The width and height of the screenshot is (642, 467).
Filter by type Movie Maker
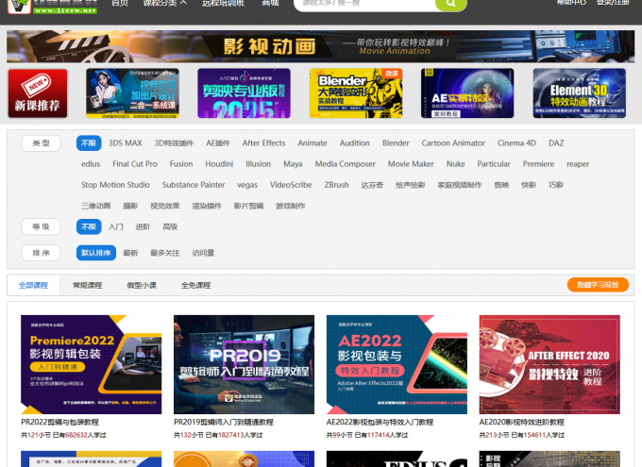(411, 164)
